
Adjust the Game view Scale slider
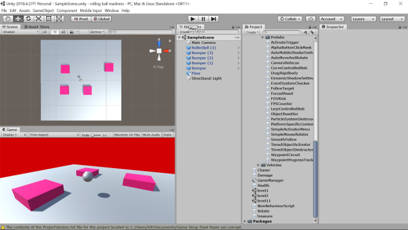coord(96,135)
